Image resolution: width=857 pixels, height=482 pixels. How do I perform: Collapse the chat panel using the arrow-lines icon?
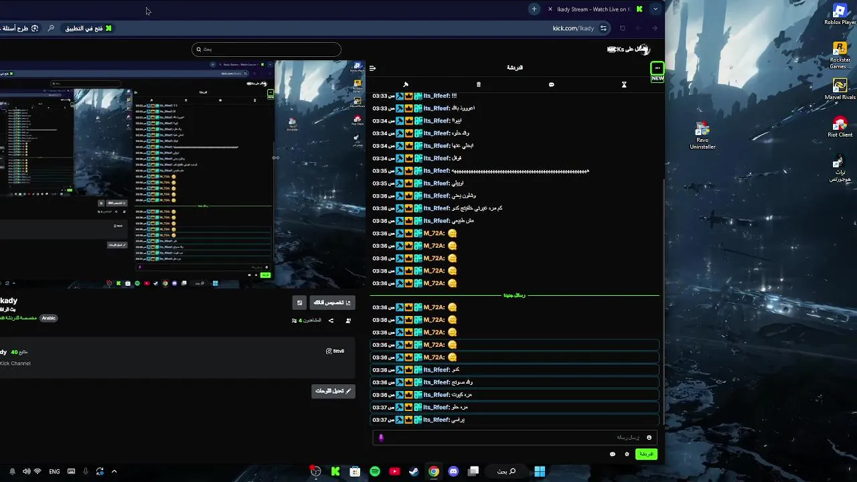(x=372, y=68)
